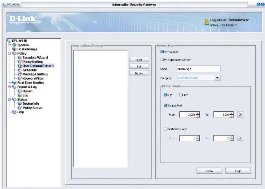The width and height of the screenshot is (265, 189).
Task: Click the Save button
Action: tap(209, 171)
